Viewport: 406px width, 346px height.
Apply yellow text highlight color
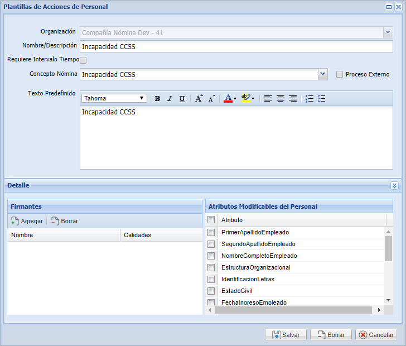(246, 98)
